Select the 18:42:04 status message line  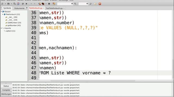[46, 85]
